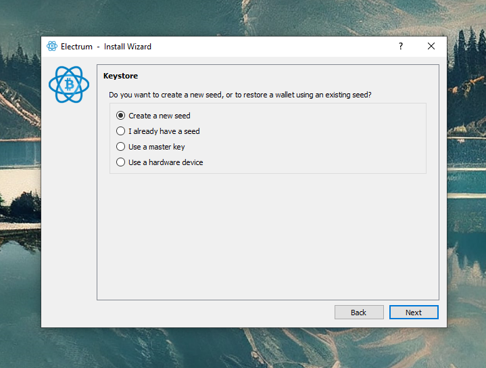Click the small Electrum icon in title bar
The height and width of the screenshot is (368, 486).
pos(52,47)
